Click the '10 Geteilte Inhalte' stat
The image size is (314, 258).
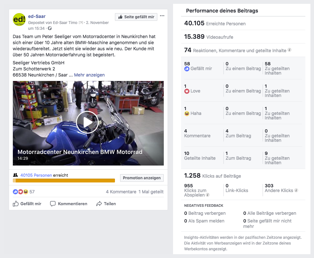coord(200,156)
